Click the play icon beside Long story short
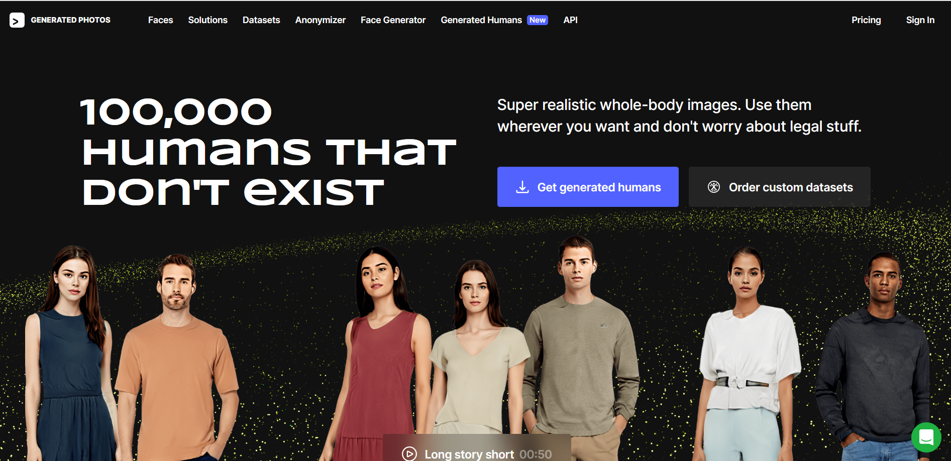Screen dimensions: 951x461 409,454
